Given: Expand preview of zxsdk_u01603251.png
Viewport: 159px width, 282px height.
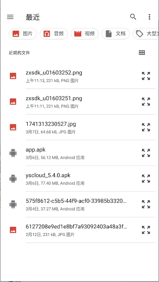Looking at the screenshot, I should [x=146, y=102].
